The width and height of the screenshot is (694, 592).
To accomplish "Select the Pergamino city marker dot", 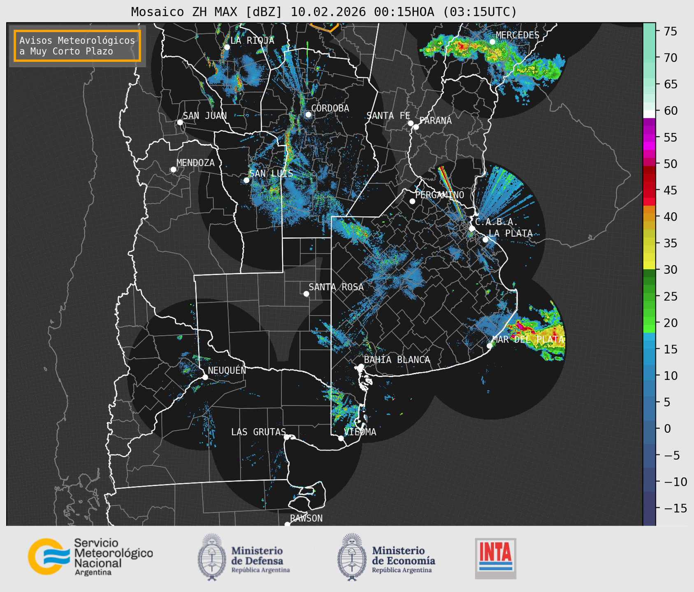I will click(412, 201).
